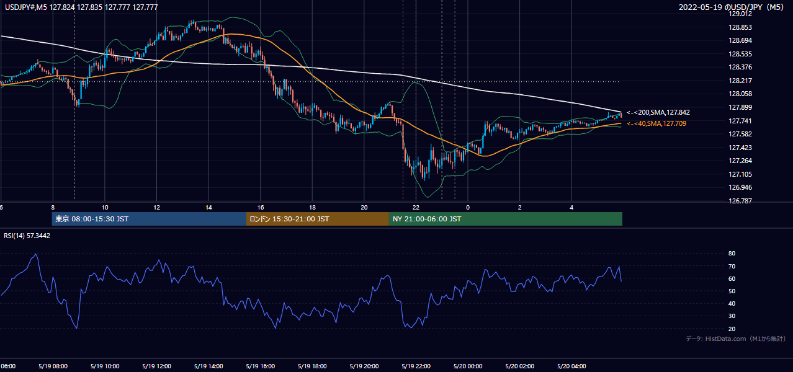Click the 2022-05-19 USD/JPY (M5) heading

point(732,7)
